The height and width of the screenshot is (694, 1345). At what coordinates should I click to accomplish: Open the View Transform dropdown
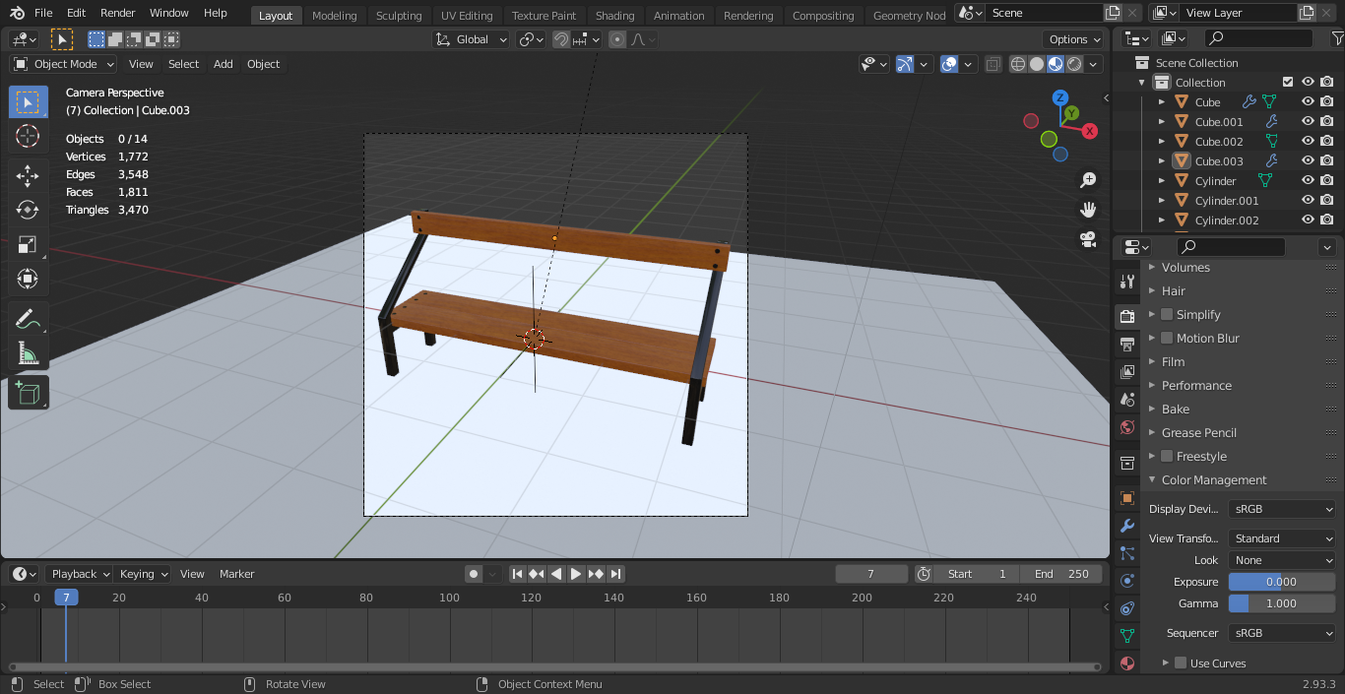point(1282,538)
